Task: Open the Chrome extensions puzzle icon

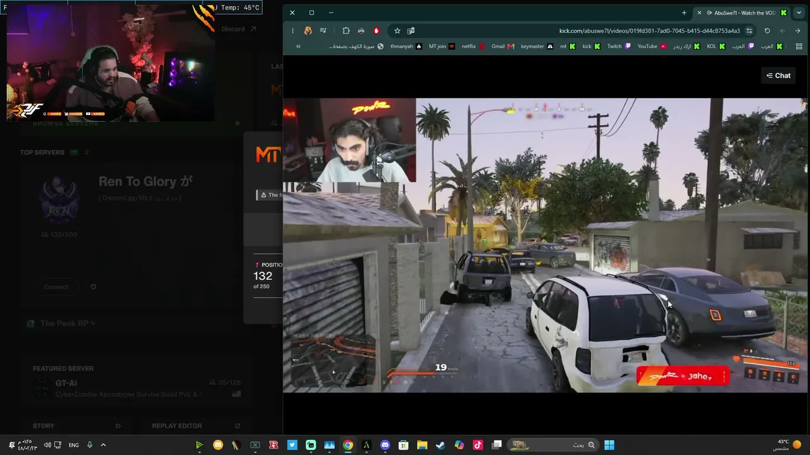Action: [x=346, y=30]
